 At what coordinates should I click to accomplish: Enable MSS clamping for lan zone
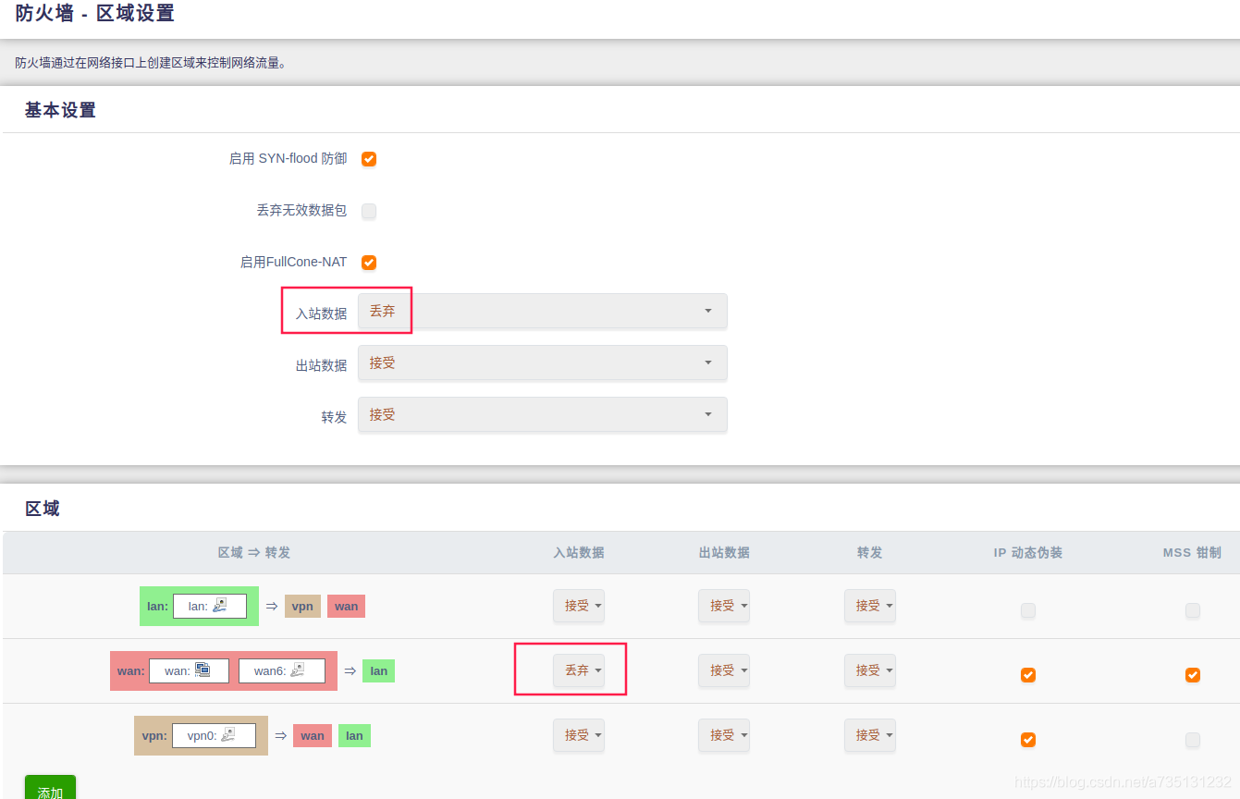1193,610
